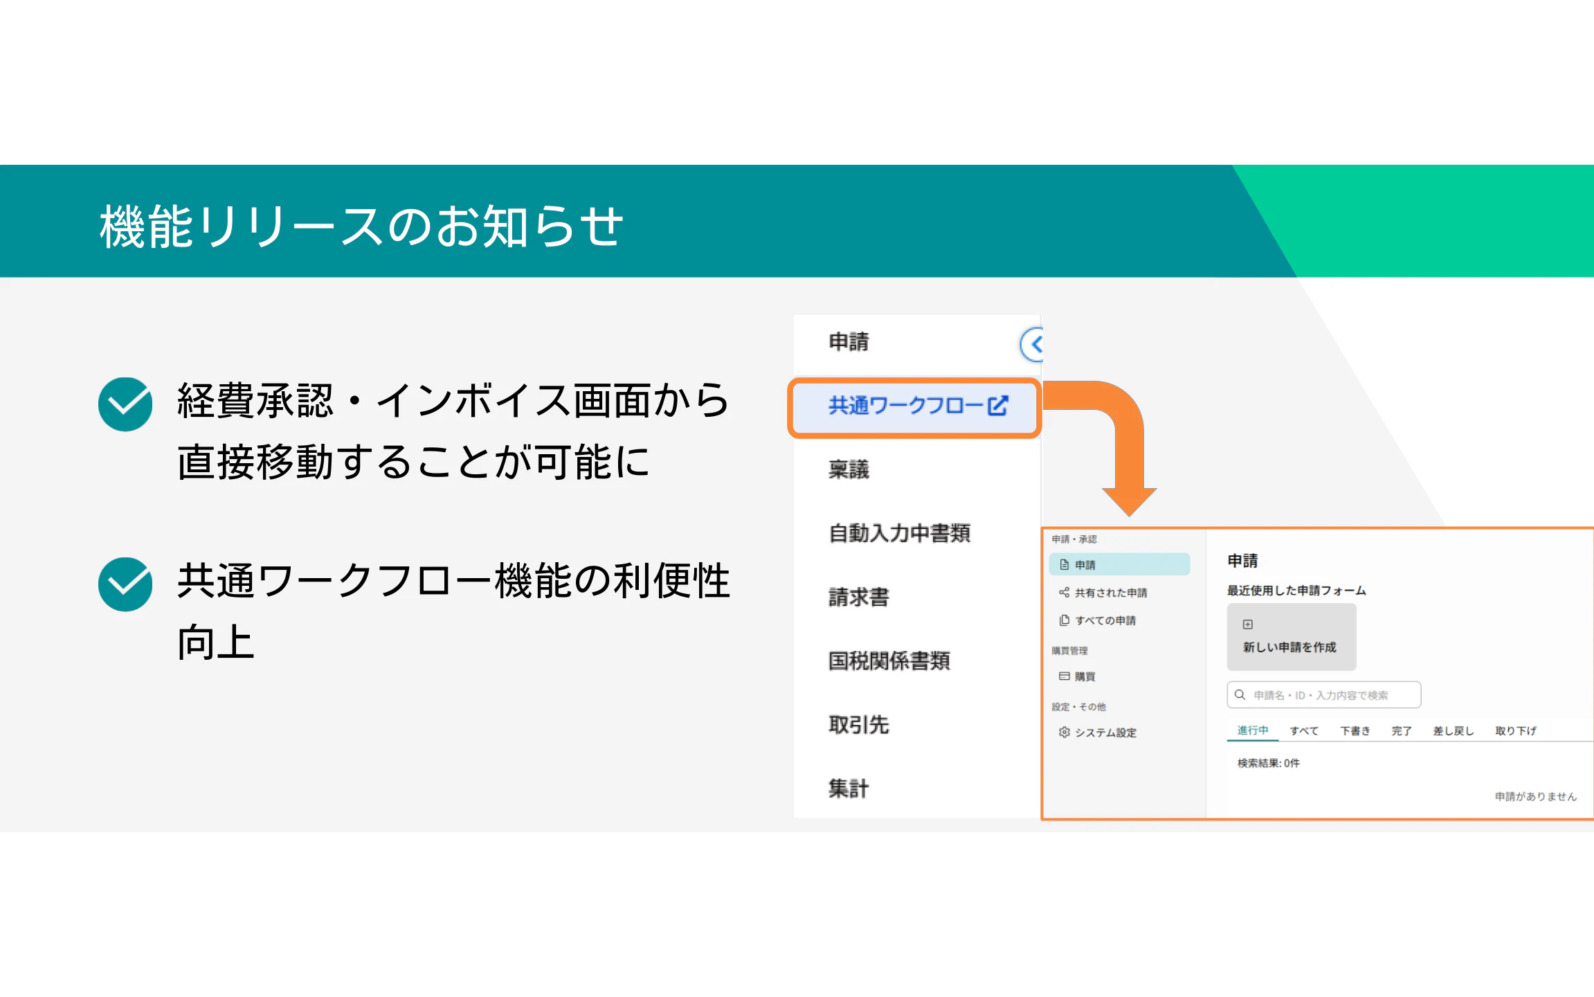Open 取引先 from the sidebar
1594x997 pixels.
tap(858, 725)
